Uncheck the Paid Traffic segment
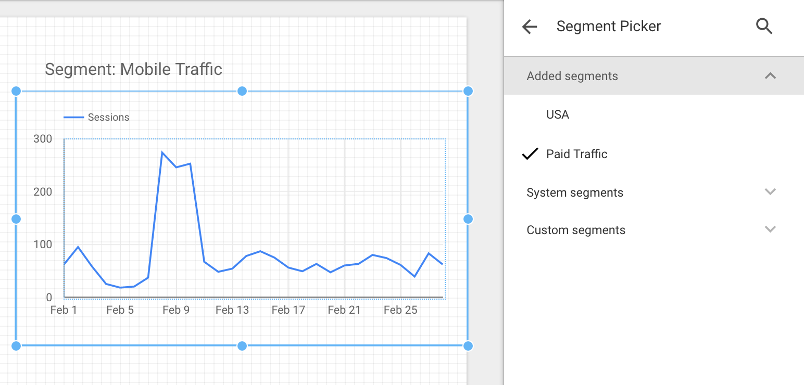This screenshot has height=385, width=804. 576,154
